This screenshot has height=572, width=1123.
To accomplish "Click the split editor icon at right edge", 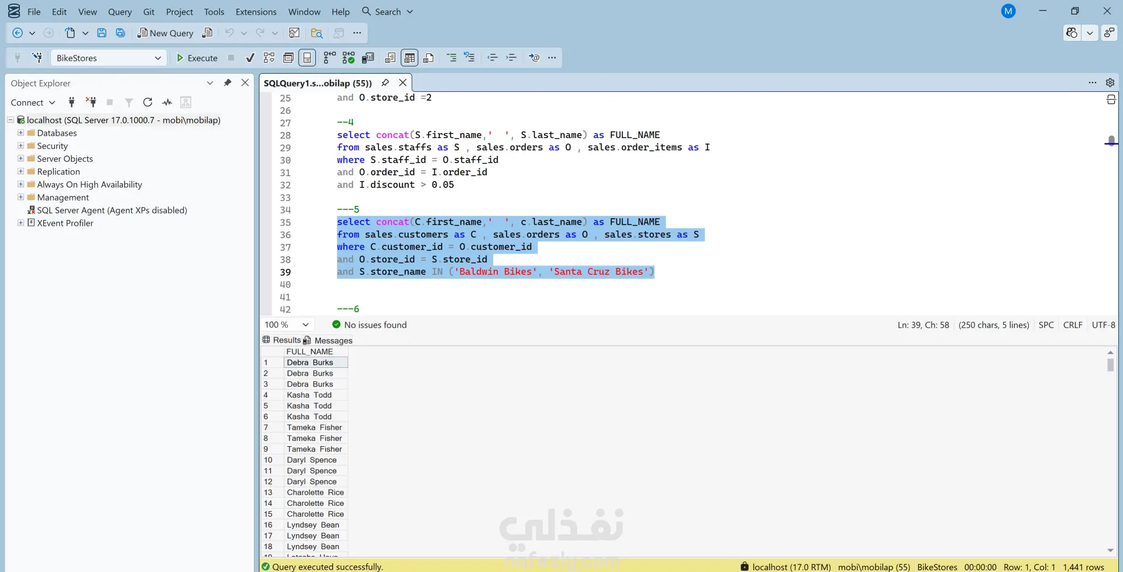I will (1111, 100).
